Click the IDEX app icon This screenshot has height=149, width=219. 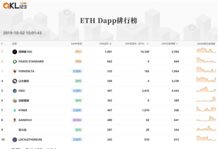click(x=15, y=91)
